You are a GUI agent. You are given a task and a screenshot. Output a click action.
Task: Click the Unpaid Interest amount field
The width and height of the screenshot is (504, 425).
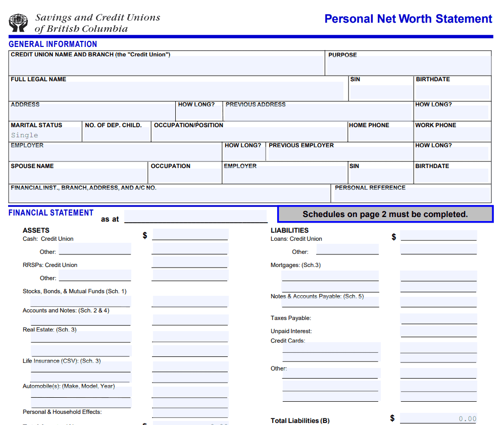[x=439, y=332]
